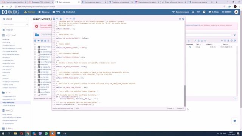Open the user avatar menu
The image size is (242, 136).
(236, 12)
